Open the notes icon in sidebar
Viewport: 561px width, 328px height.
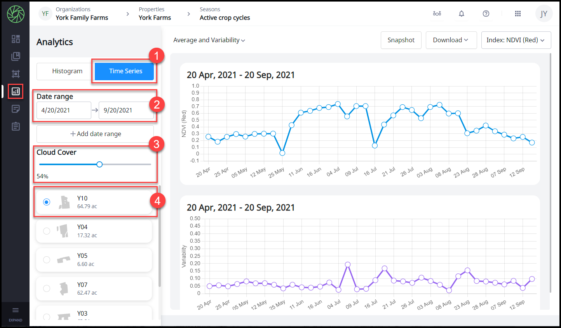coord(16,109)
